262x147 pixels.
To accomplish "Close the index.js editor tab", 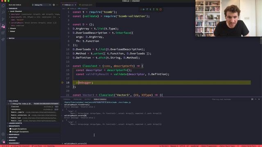I will [x=75, y=5].
